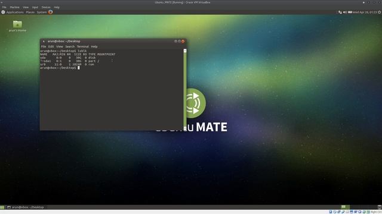Open the volume tray icon

[345, 12]
